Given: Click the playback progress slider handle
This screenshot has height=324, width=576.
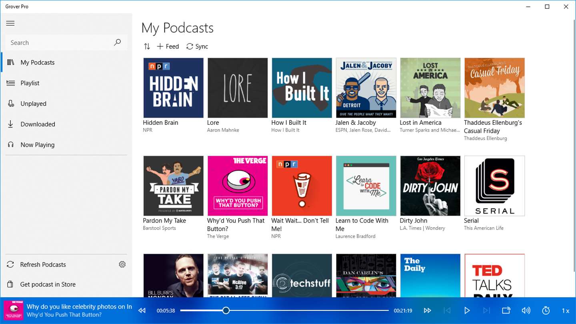Looking at the screenshot, I should point(226,310).
